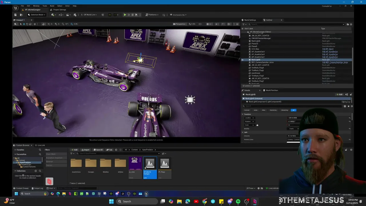Collapse the Favorites section in Content Browser
Screen dimensions: 366x206
pyautogui.click(x=15, y=150)
